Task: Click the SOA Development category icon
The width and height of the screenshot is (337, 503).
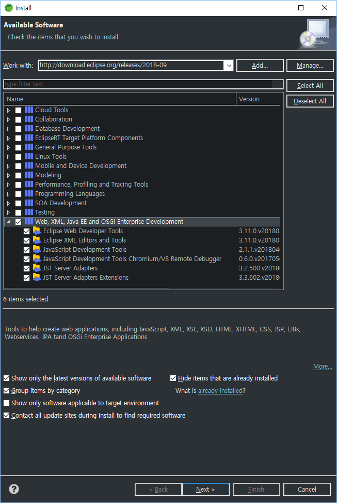Action: point(29,203)
